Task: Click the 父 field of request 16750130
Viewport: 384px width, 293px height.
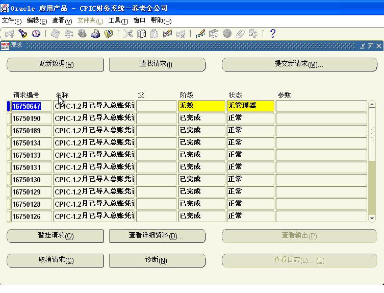Action: click(x=156, y=180)
